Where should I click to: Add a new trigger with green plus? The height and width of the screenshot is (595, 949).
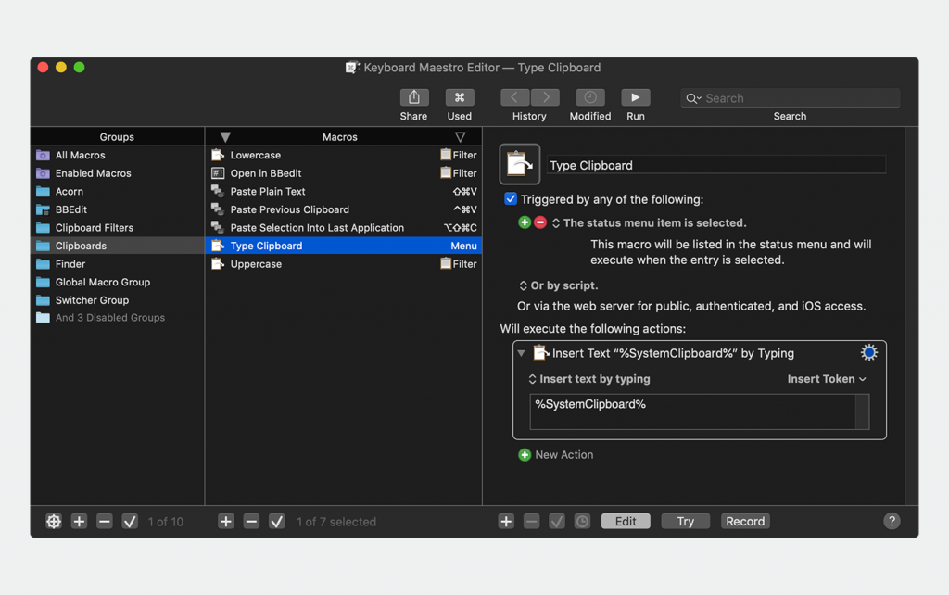pos(525,222)
